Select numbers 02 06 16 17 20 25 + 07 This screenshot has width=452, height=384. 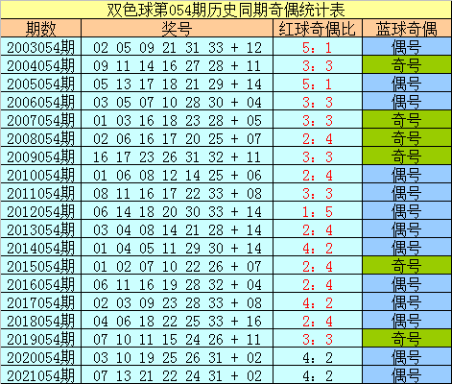[x=178, y=138]
